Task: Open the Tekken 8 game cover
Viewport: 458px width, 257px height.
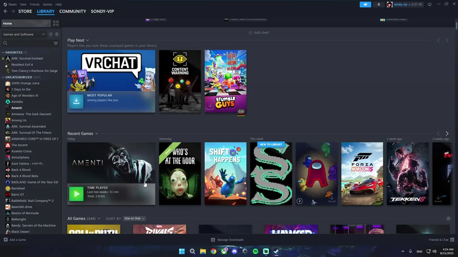Action: [x=408, y=174]
